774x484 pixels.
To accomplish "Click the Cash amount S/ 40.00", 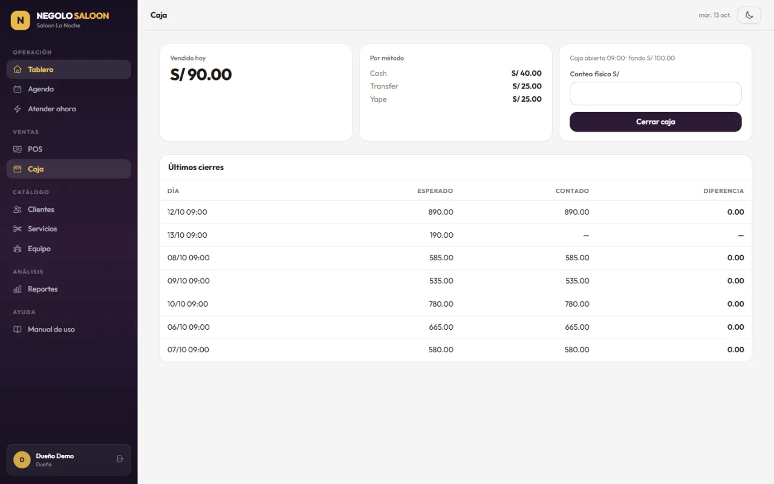I will point(527,73).
